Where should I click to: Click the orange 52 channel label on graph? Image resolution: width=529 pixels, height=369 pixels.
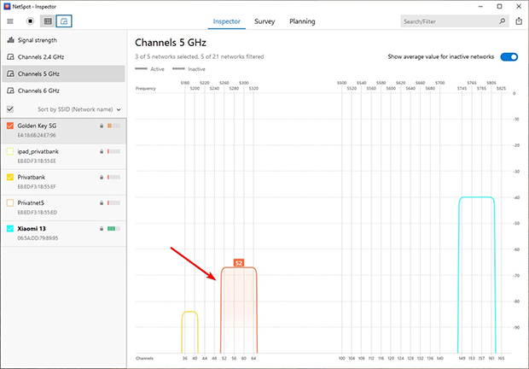[x=239, y=262]
